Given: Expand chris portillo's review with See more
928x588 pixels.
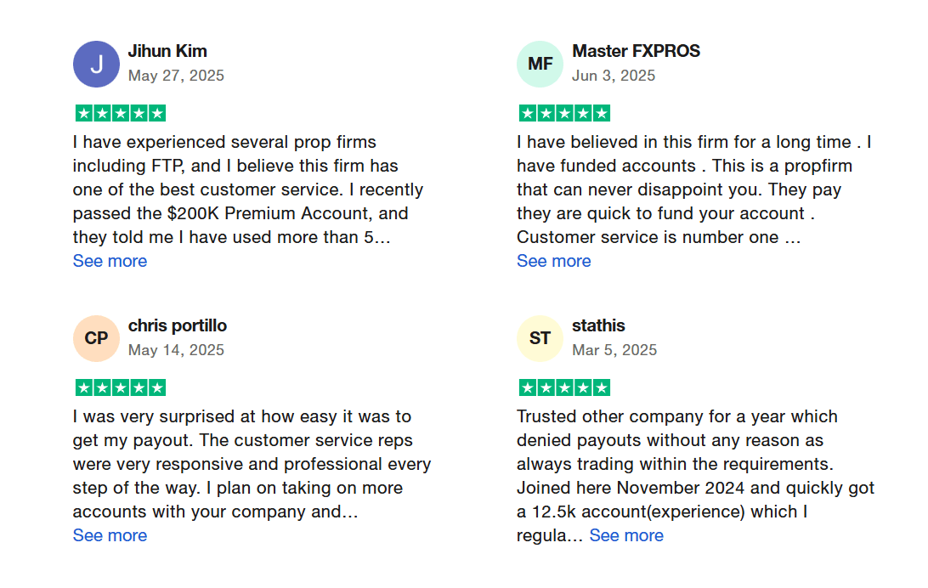Looking at the screenshot, I should pos(110,535).
